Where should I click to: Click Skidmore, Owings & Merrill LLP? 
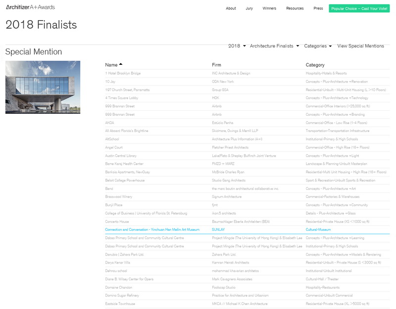point(235,131)
